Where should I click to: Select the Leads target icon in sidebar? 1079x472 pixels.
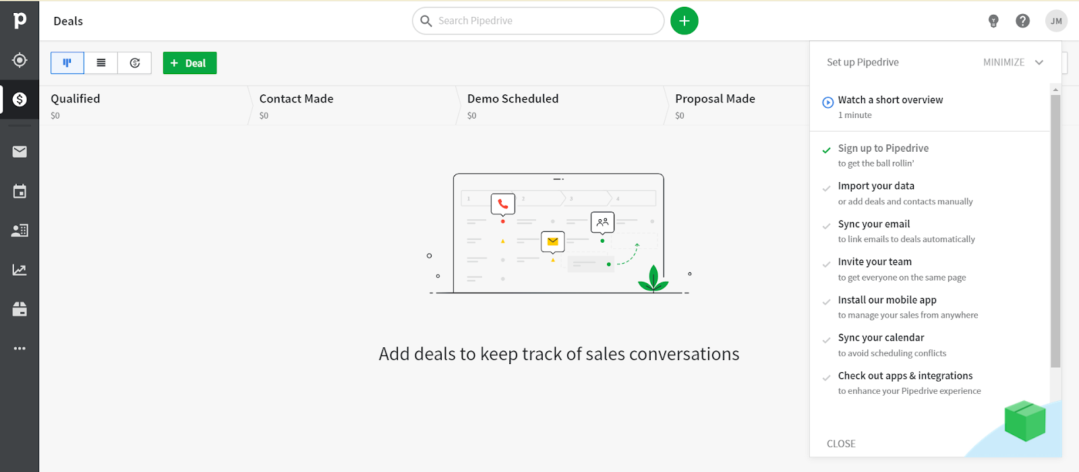tap(20, 61)
